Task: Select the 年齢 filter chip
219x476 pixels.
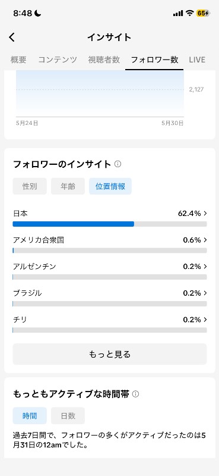Action: coord(68,186)
